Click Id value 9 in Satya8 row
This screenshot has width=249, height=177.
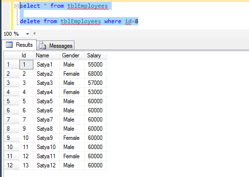(26, 129)
